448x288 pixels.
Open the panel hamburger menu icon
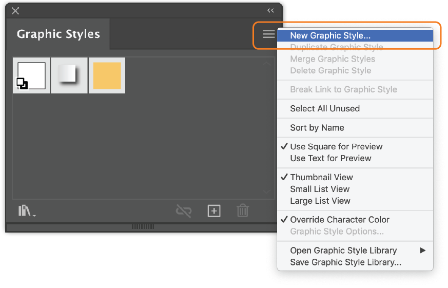(x=269, y=34)
